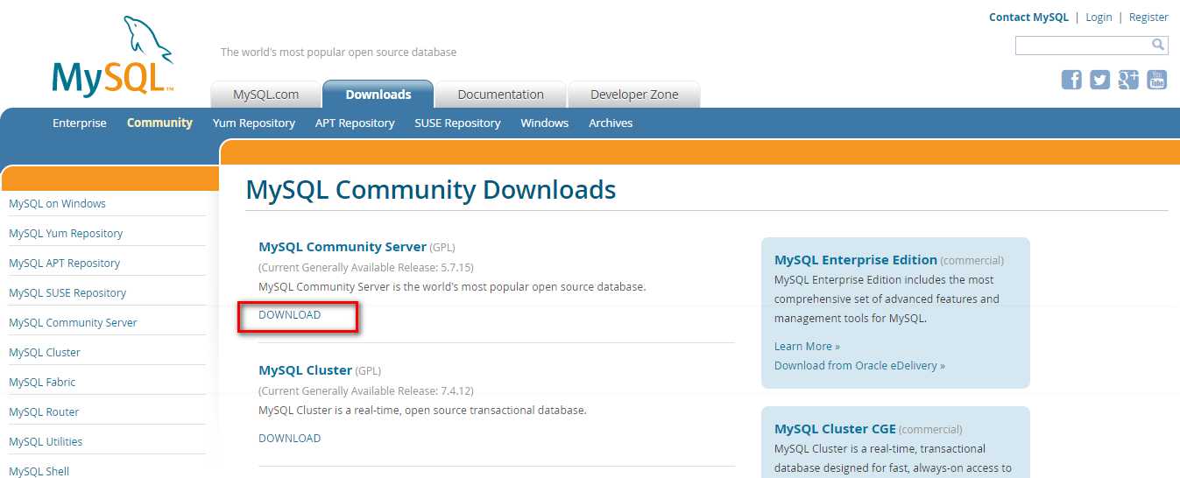Select Community in blue navigation bar
1180x478 pixels.
point(159,123)
